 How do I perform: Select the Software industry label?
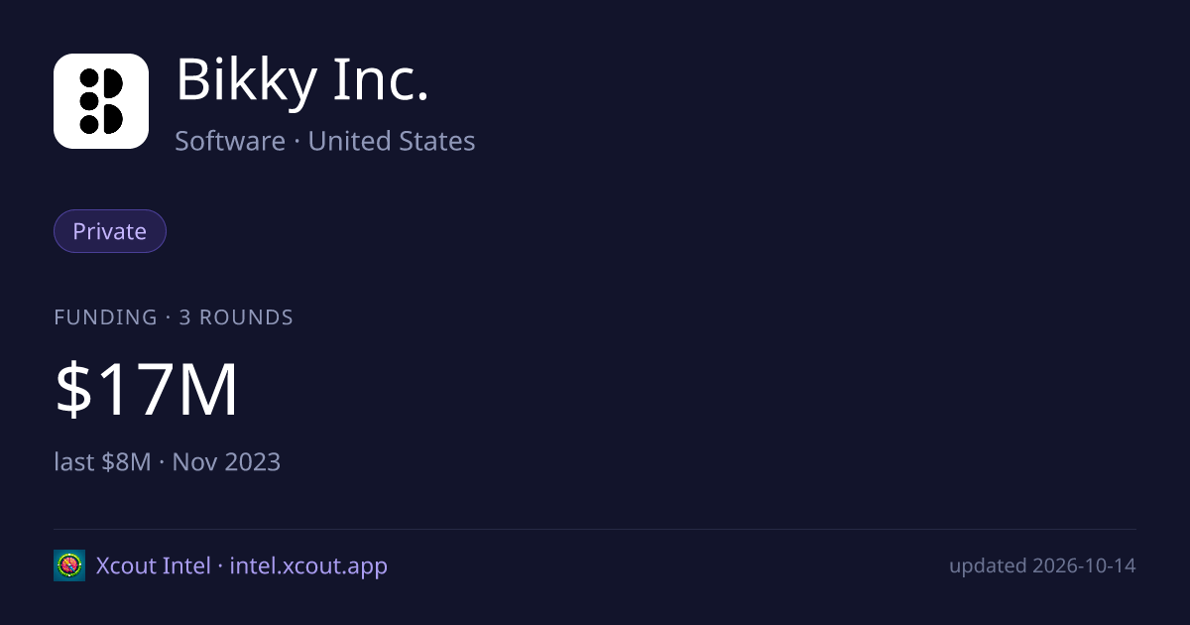click(230, 141)
